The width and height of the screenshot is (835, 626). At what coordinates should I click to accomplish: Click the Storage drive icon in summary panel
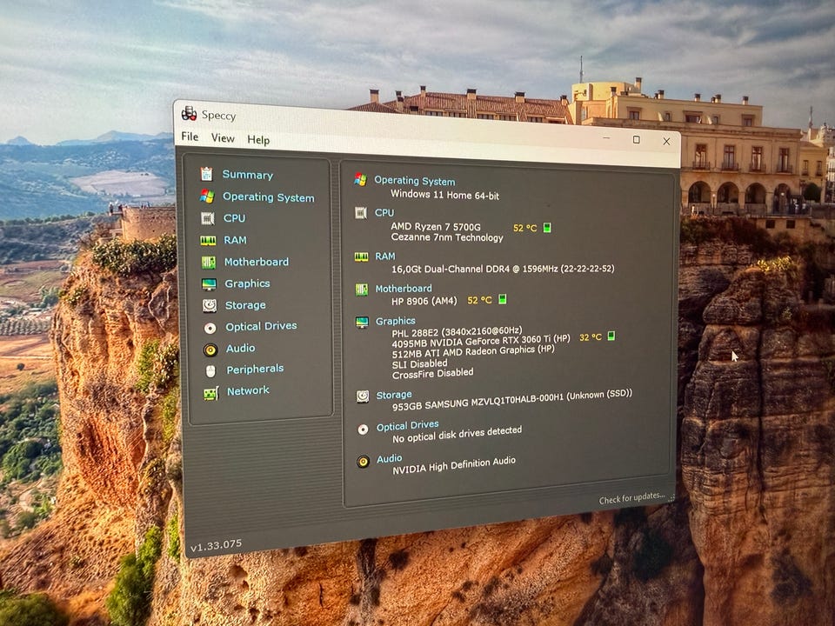pos(363,396)
